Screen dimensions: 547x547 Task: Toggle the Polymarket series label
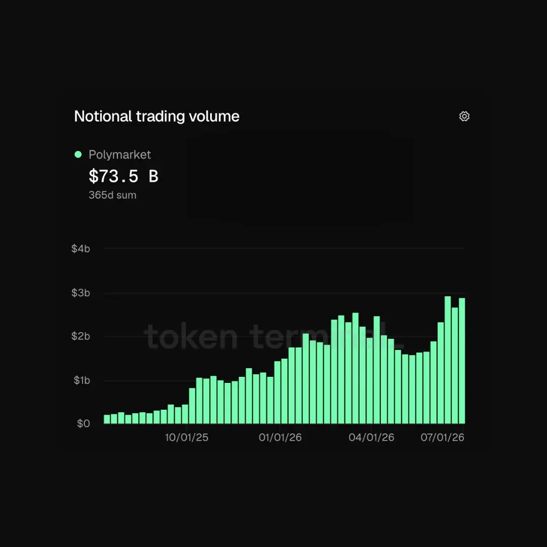click(x=120, y=154)
